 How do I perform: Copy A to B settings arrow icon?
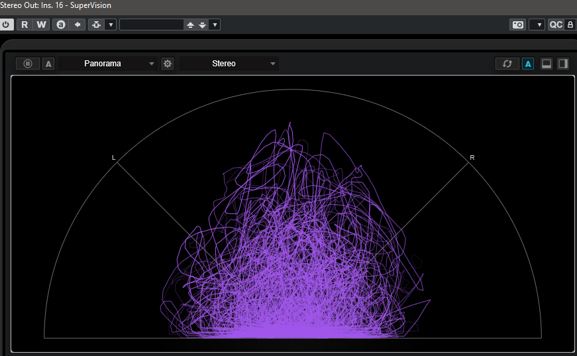click(78, 25)
